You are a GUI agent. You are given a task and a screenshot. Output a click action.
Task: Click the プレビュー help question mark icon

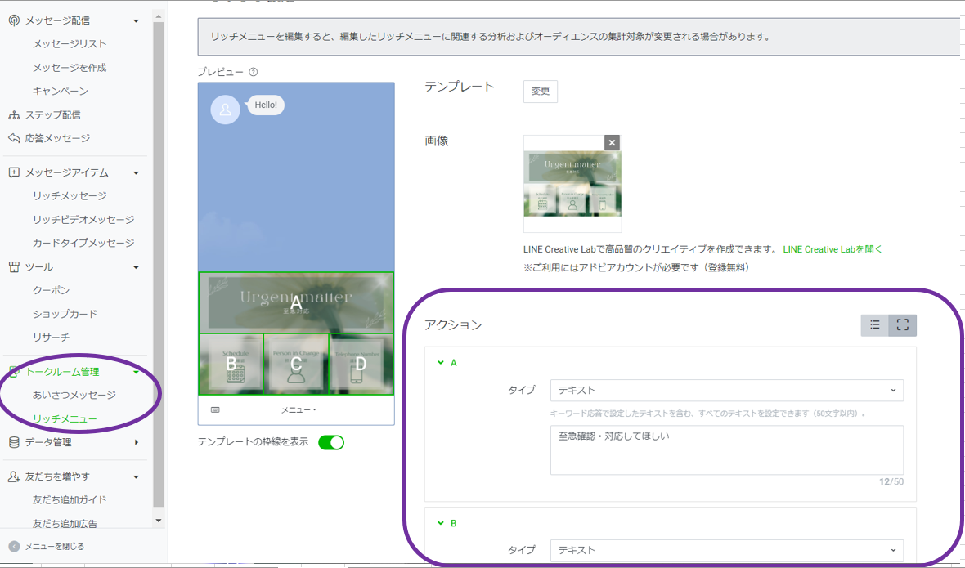(253, 72)
